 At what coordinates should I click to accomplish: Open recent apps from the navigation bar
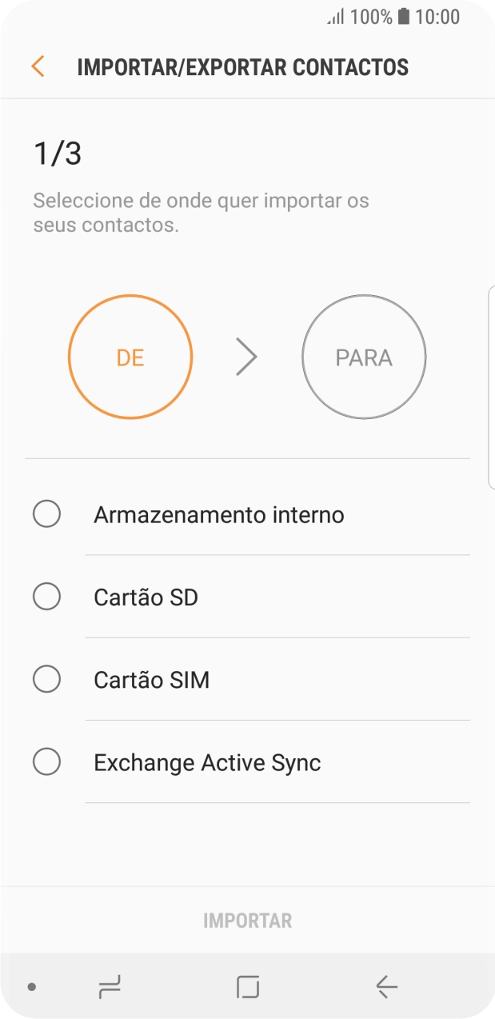[x=111, y=987]
